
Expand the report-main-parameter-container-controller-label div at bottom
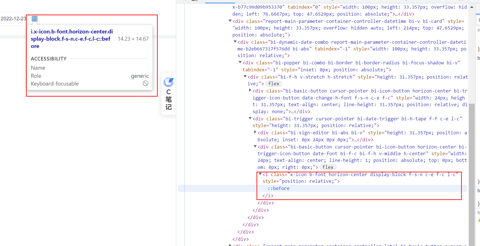coord(230,245)
